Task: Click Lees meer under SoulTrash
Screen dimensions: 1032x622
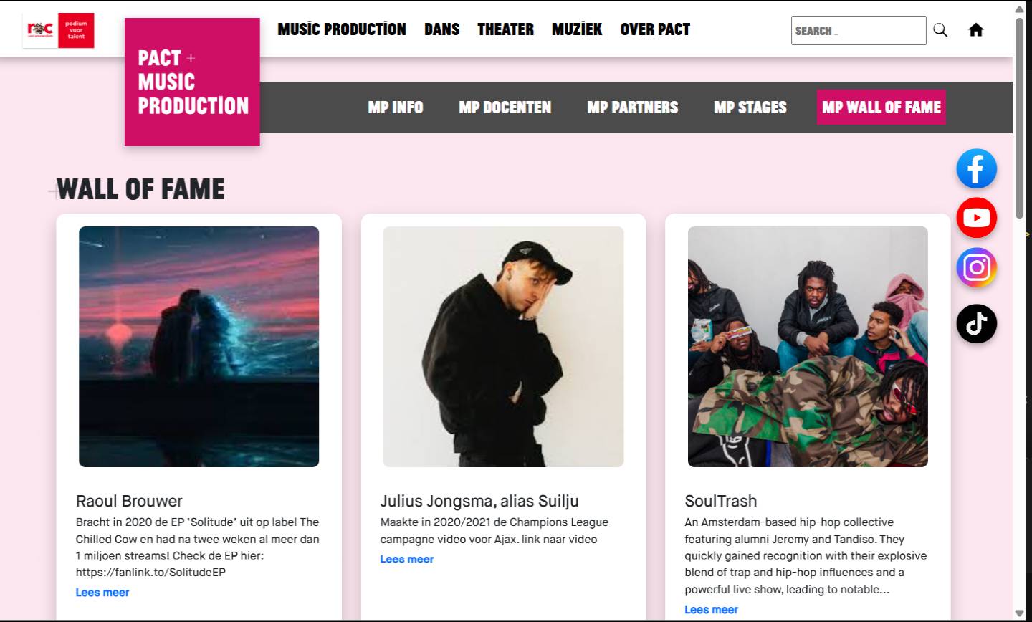Action: pyautogui.click(x=711, y=610)
